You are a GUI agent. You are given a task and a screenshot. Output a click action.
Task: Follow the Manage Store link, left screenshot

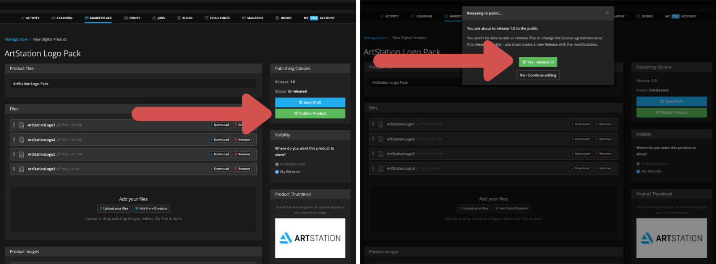(x=16, y=39)
